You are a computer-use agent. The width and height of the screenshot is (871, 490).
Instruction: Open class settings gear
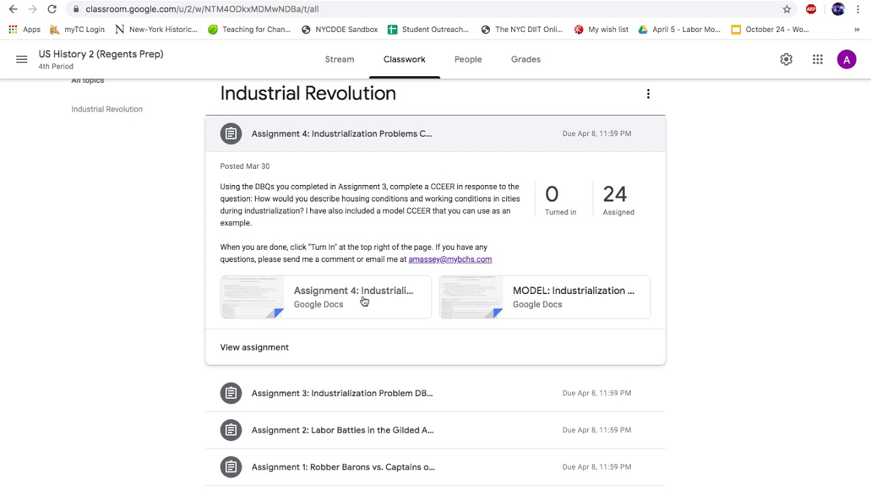coord(786,59)
